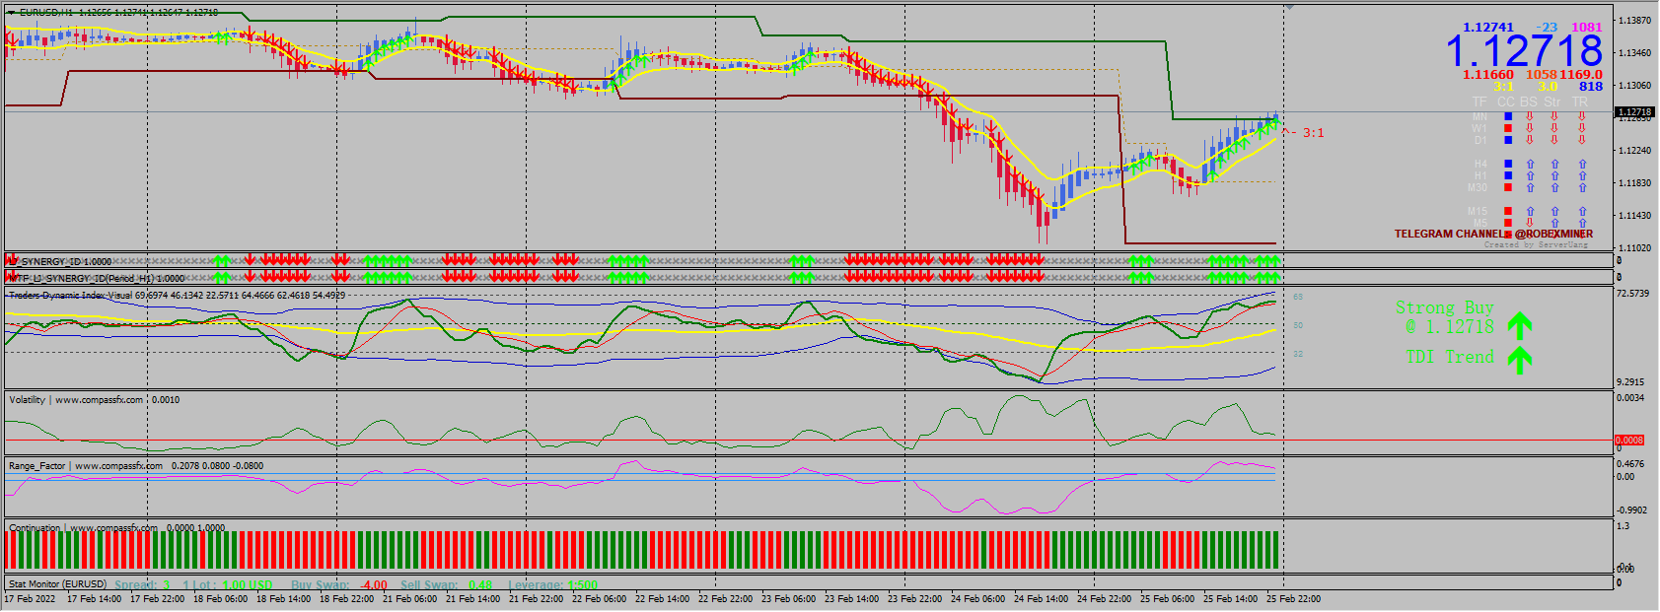Click the Created by ServerUang credit
The image size is (1660, 612).
1537,244
